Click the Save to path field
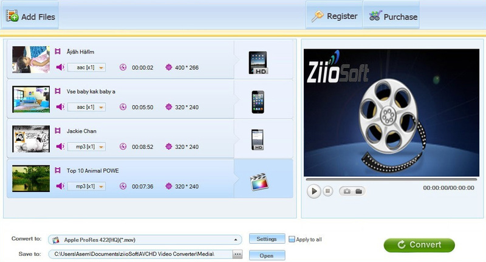Screen dimensions: 486x262 click(x=140, y=254)
